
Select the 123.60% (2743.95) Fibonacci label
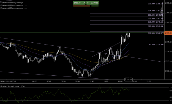pos(155,26)
